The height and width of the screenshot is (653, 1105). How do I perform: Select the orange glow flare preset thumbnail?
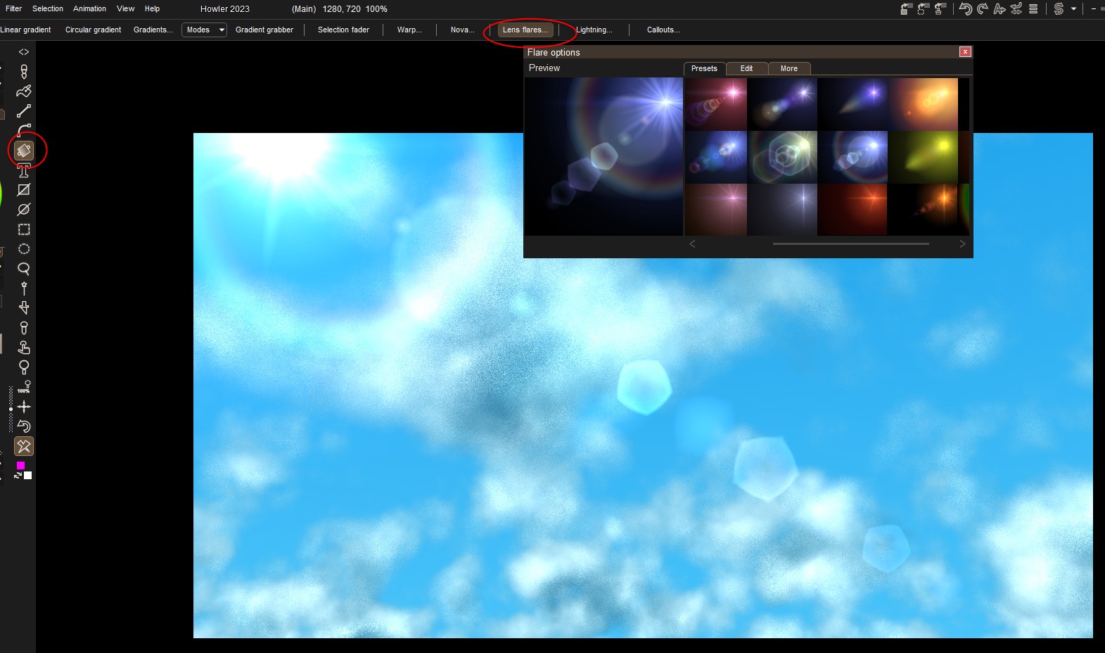point(923,103)
